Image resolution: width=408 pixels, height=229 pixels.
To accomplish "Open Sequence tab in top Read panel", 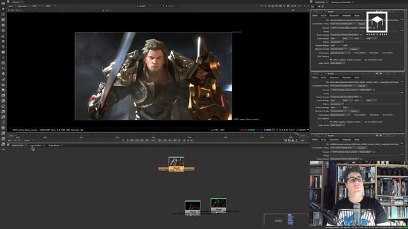I will click(334, 15).
